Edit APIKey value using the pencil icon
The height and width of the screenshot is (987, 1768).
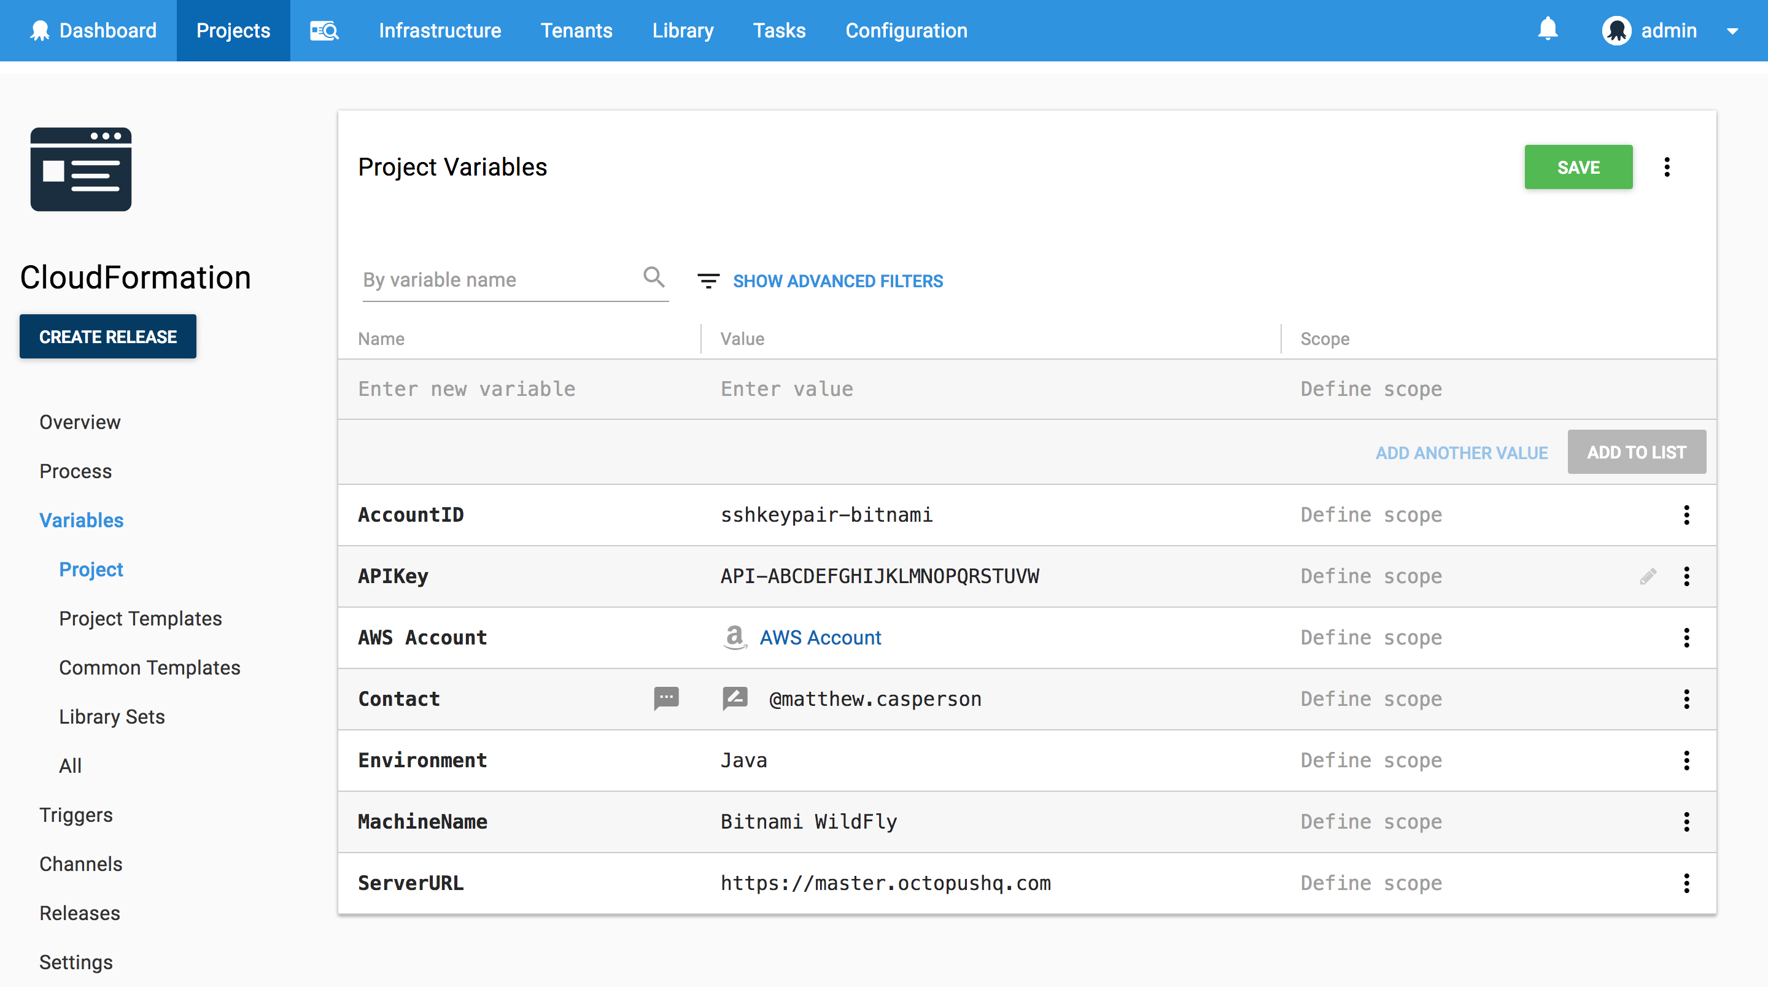pos(1648,576)
